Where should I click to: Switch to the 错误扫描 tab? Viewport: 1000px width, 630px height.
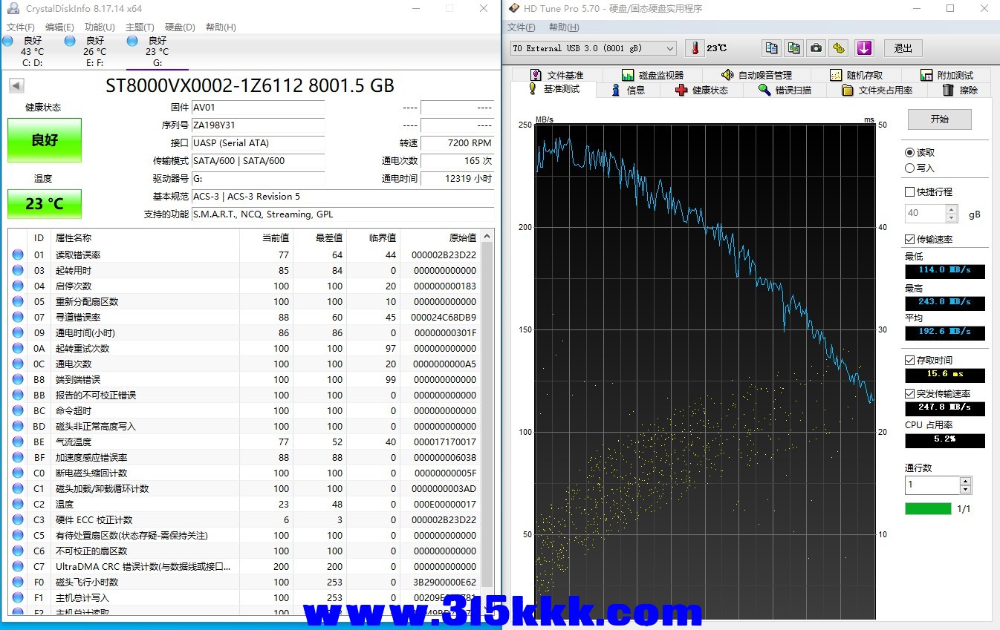pos(785,90)
